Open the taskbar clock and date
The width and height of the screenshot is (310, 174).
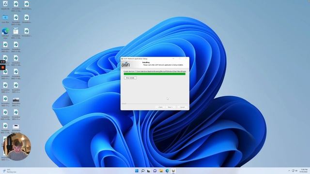pyautogui.click(x=304, y=171)
